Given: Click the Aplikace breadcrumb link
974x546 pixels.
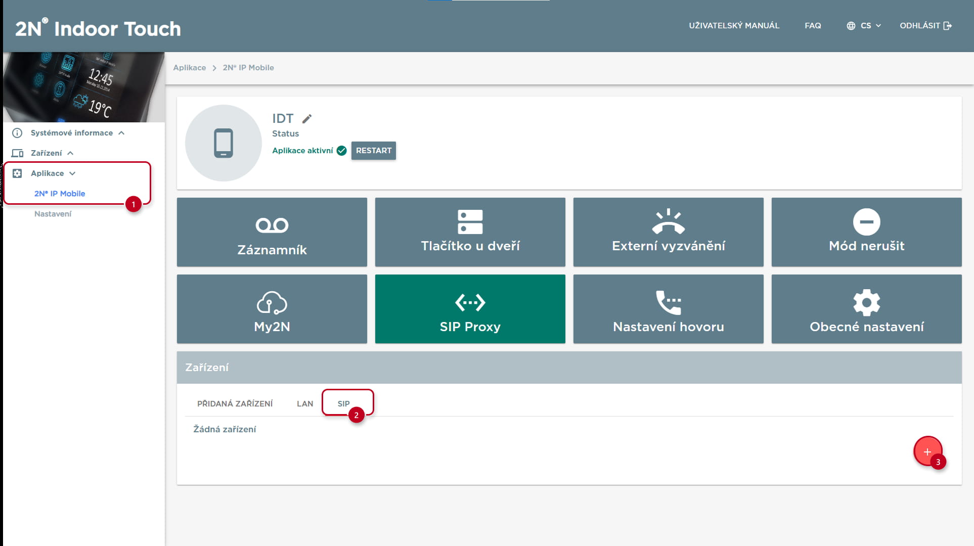Looking at the screenshot, I should (x=190, y=68).
